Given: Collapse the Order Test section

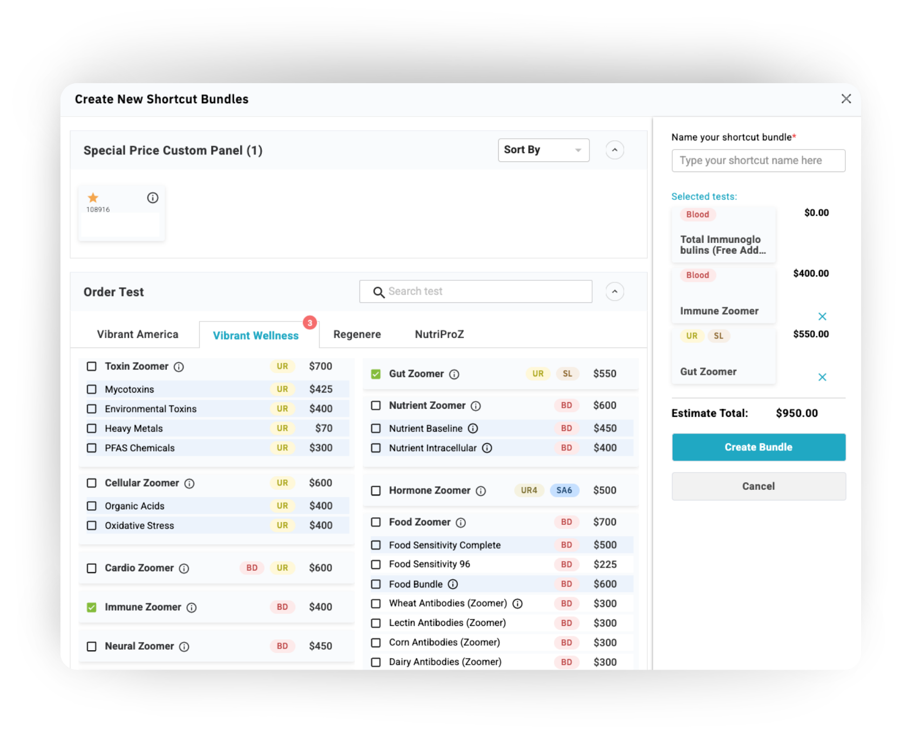Looking at the screenshot, I should pos(614,292).
